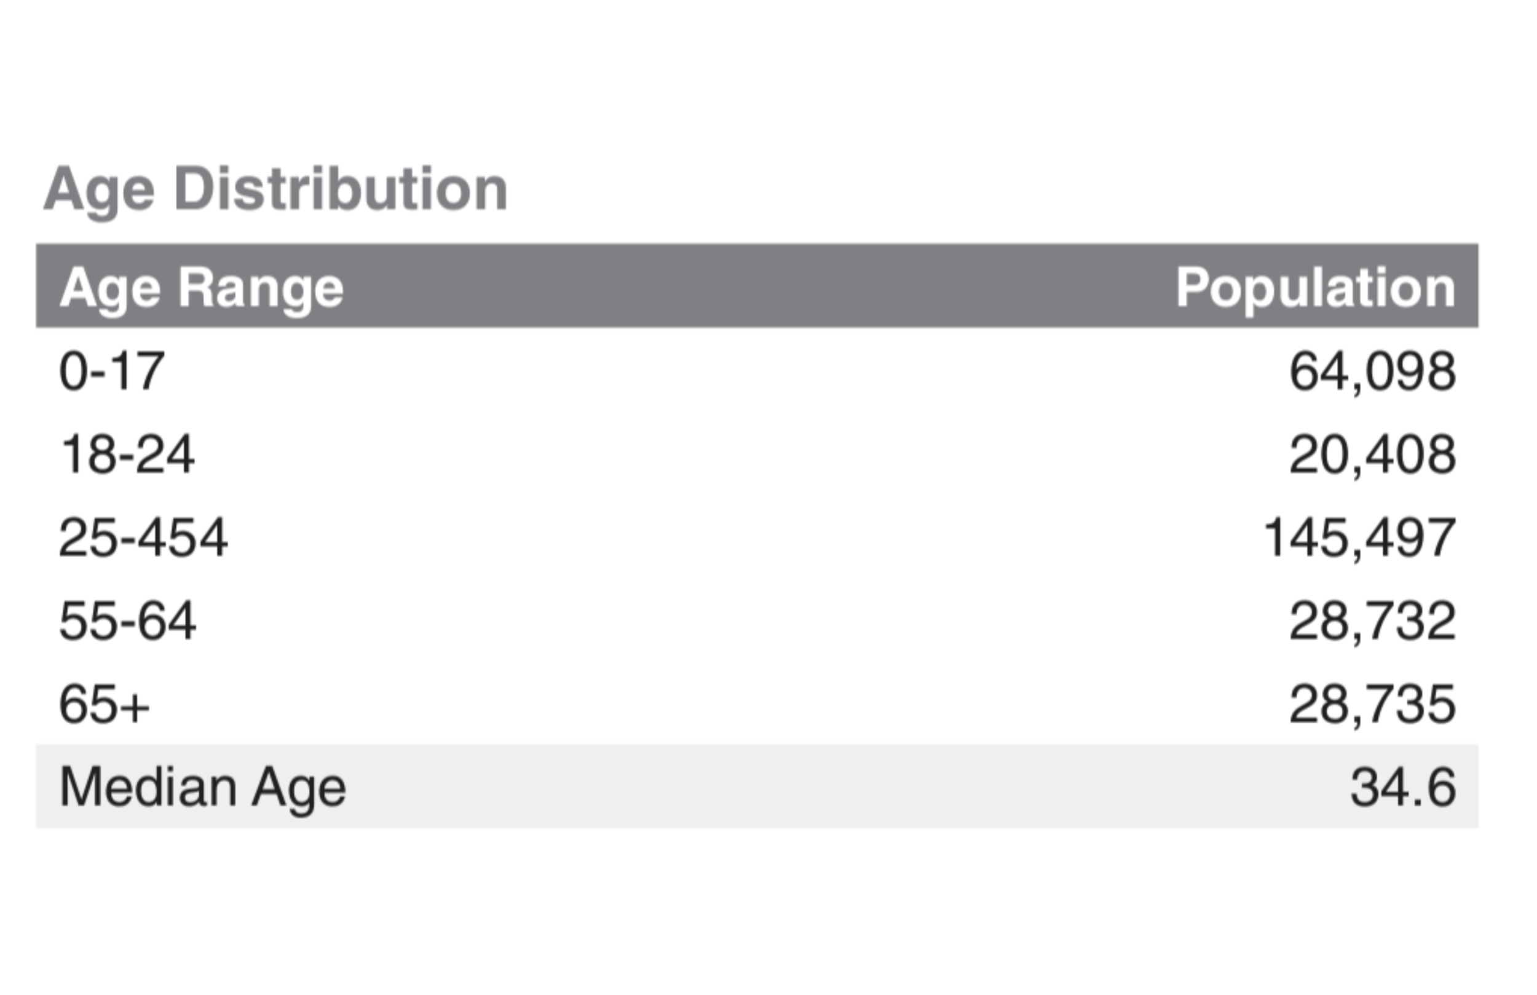Select the 18-24 age range label
The image size is (1537, 995).
tap(127, 455)
